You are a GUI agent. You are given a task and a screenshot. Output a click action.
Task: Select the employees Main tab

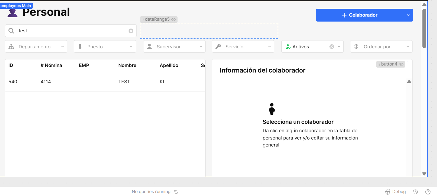16,5
